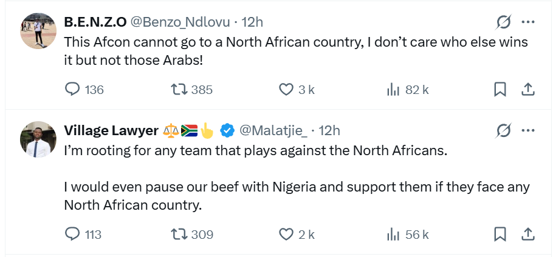This screenshot has height=257, width=553.
Task: Bookmark B.E.N.Z.O's tweet
Action: (500, 90)
